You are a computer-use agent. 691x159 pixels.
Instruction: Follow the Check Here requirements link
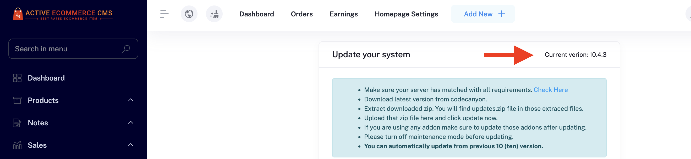point(551,90)
